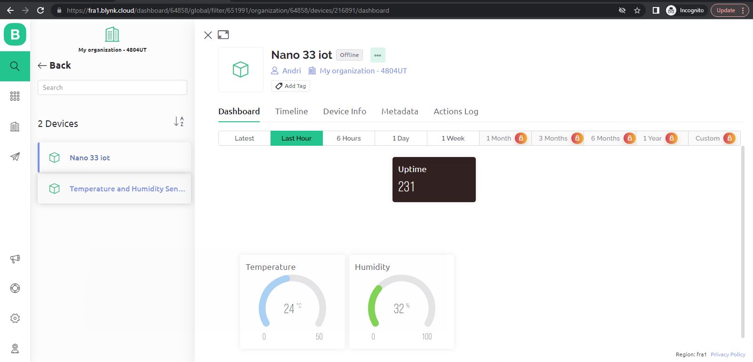The image size is (753, 362).
Task: Open the user profile icon in sidebar
Action: point(15,348)
